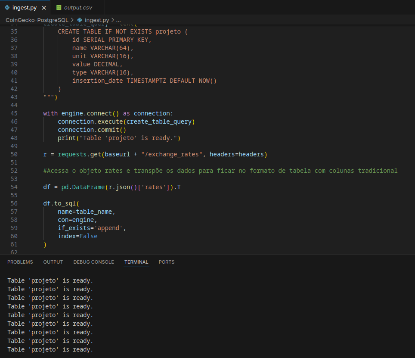The height and width of the screenshot is (358, 415).
Task: Click the CSV file icon on the output.csv tab
Action: tap(59, 8)
